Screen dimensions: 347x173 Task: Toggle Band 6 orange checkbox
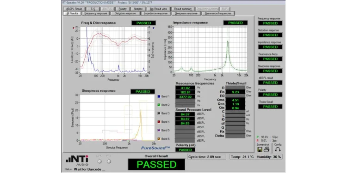point(159,139)
